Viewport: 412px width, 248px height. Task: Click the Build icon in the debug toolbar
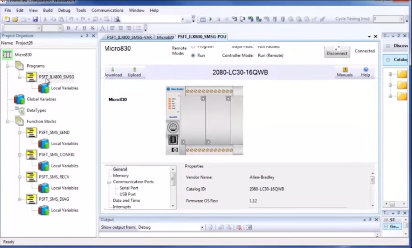203,19
